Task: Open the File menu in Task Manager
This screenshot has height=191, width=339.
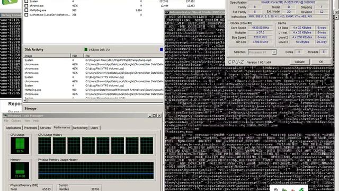Action: [6, 121]
